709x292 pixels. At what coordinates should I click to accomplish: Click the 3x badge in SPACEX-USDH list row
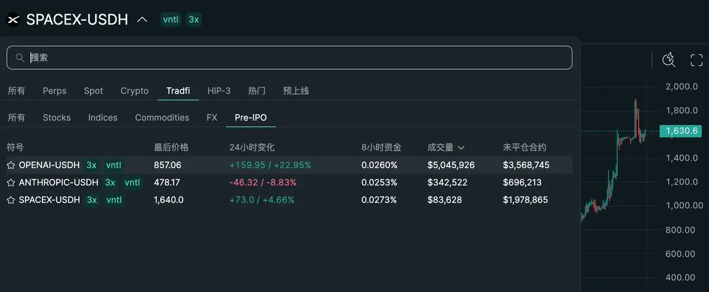coord(92,200)
